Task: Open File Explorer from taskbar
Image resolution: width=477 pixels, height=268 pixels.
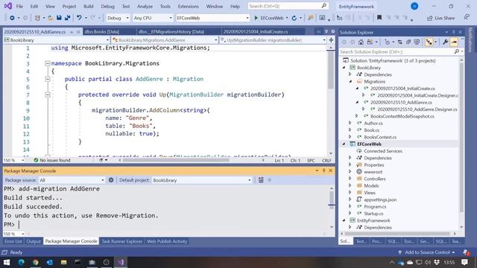Action: pos(63,262)
